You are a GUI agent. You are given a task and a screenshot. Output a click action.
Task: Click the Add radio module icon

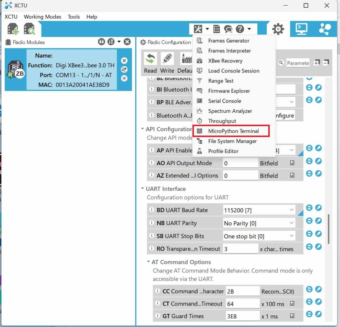tap(13, 29)
